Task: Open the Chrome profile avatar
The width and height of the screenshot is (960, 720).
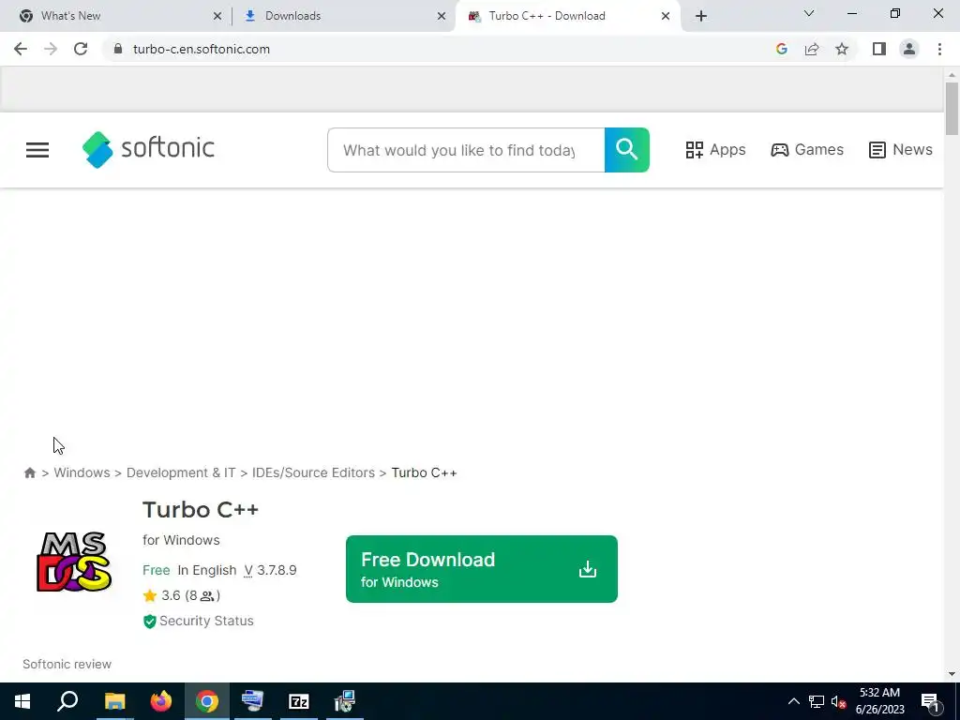Action: point(909,49)
